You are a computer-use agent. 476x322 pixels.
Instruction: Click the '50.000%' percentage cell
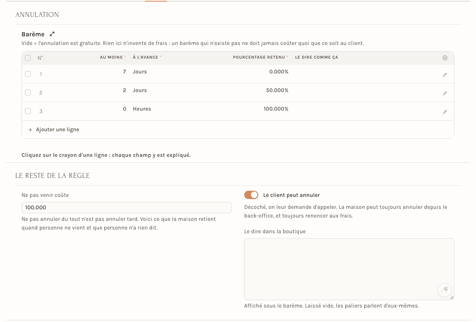point(277,90)
